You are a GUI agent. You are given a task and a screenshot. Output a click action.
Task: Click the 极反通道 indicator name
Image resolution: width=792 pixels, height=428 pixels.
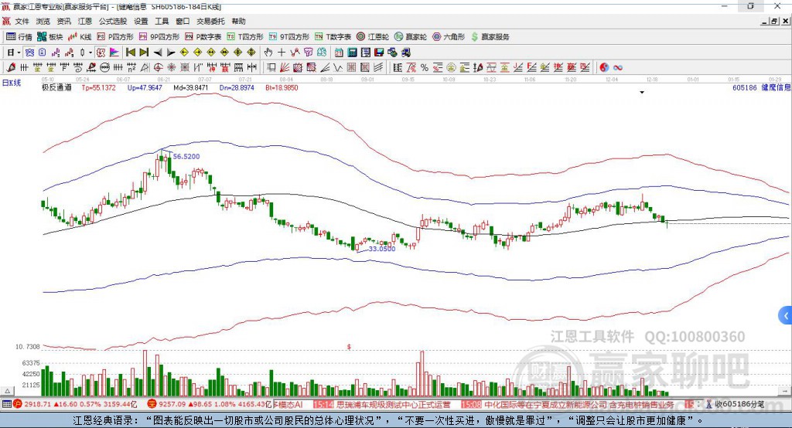click(x=56, y=87)
